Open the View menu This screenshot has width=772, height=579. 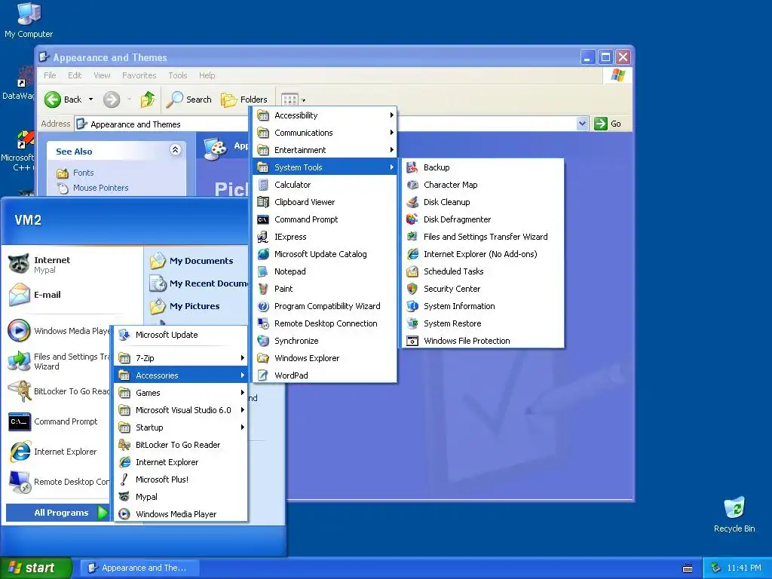tap(102, 75)
